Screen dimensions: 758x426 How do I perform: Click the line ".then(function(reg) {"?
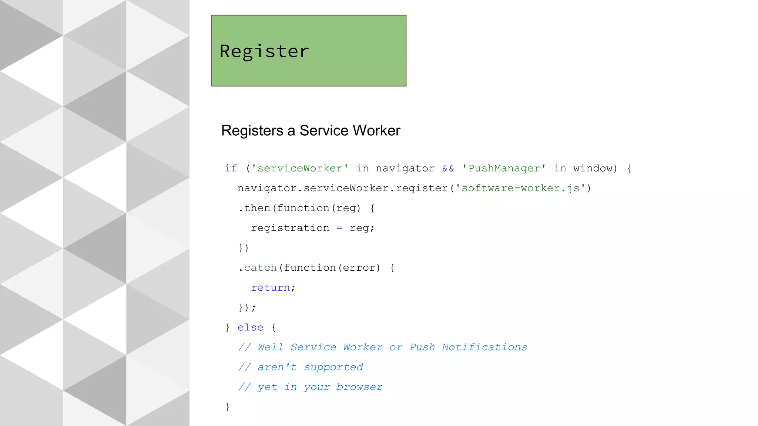click(x=306, y=208)
